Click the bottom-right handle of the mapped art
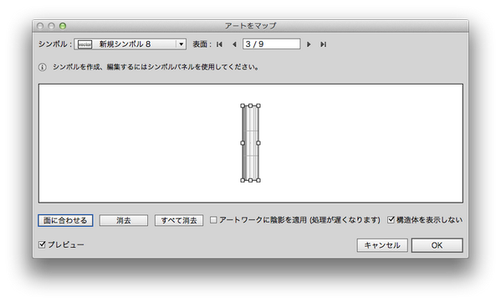This screenshot has width=501, height=303. tap(258, 180)
